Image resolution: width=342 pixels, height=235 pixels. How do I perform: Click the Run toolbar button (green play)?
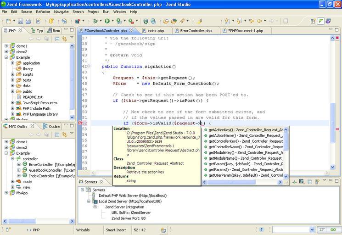(x=107, y=21)
